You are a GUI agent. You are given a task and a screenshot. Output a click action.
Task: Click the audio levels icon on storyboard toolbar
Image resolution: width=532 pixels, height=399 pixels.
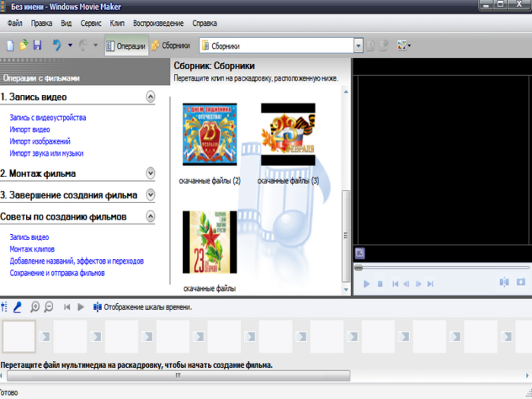(4, 307)
